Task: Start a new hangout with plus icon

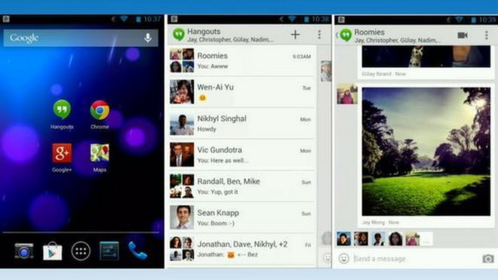Action: point(295,35)
